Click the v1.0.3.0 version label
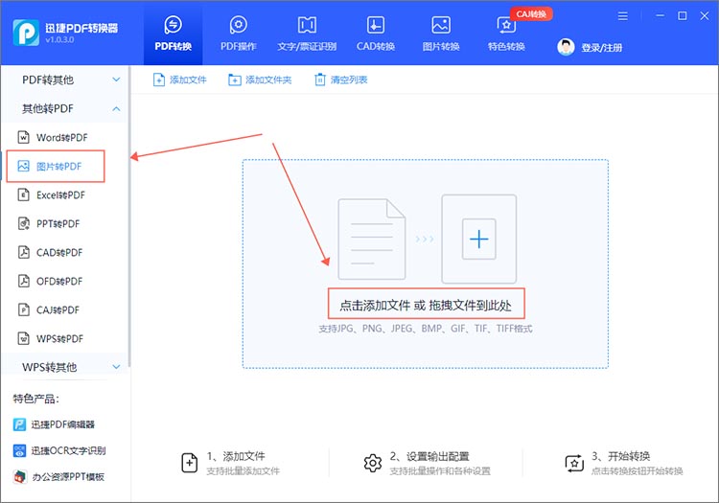The image size is (719, 503). pos(59,40)
